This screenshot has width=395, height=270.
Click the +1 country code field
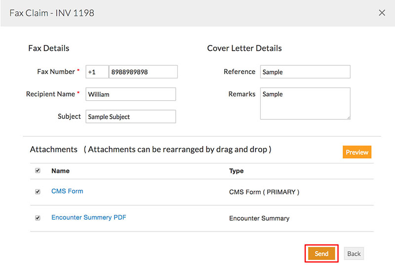tap(97, 72)
